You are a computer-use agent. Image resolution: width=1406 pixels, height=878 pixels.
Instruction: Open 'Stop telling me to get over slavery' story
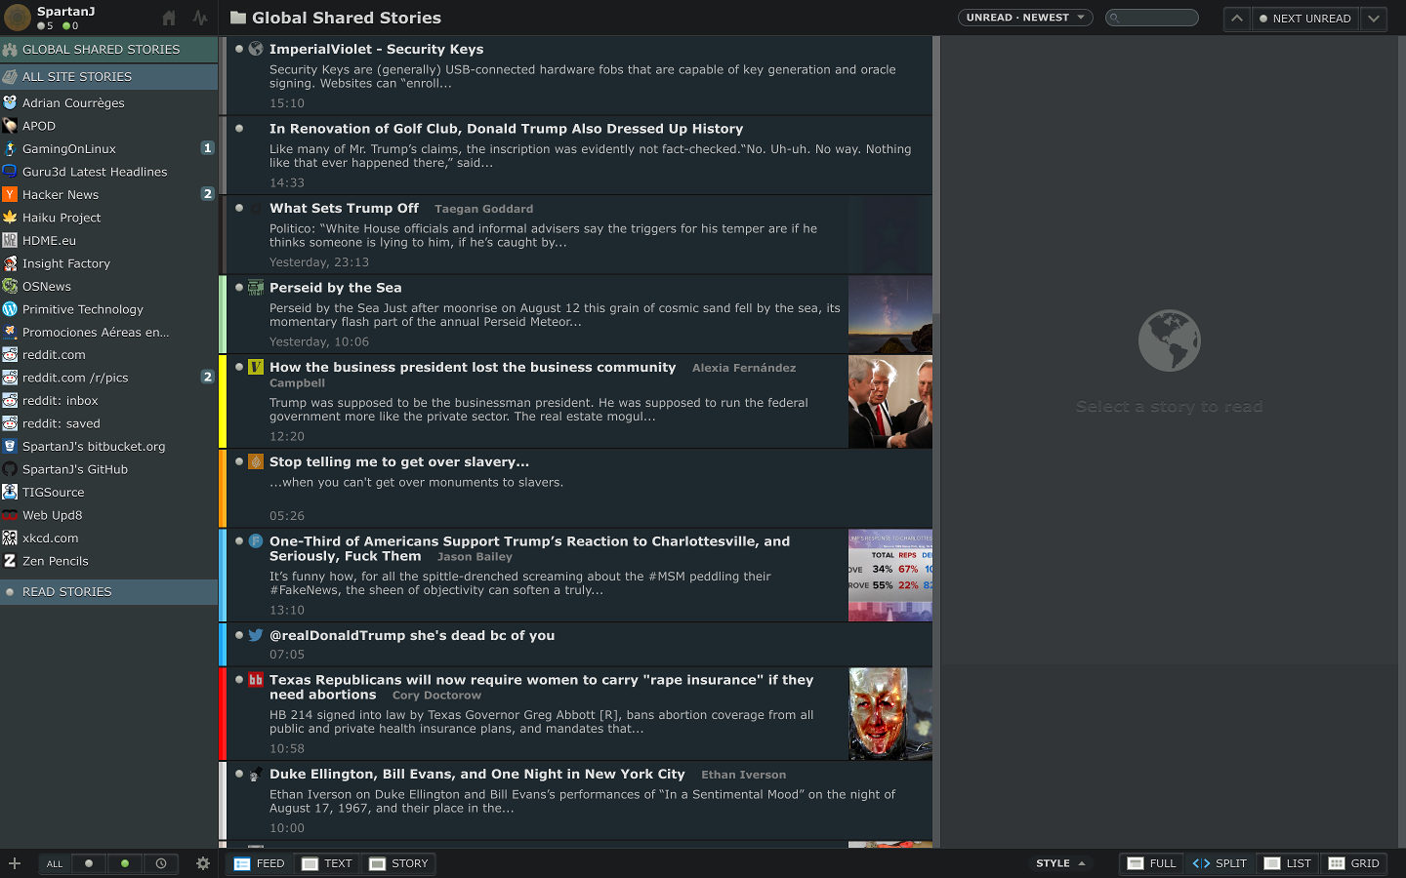(580, 489)
